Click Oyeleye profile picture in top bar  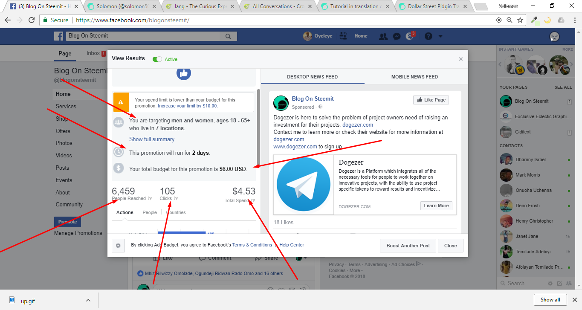tap(307, 36)
